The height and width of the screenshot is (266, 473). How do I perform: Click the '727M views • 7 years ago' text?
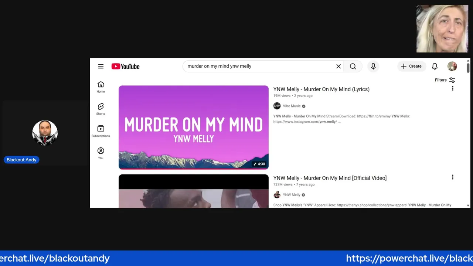[294, 185]
